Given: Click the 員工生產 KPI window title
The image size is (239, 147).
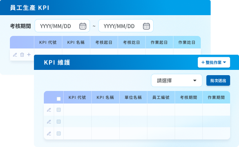Looking at the screenshot, I should (x=30, y=8).
